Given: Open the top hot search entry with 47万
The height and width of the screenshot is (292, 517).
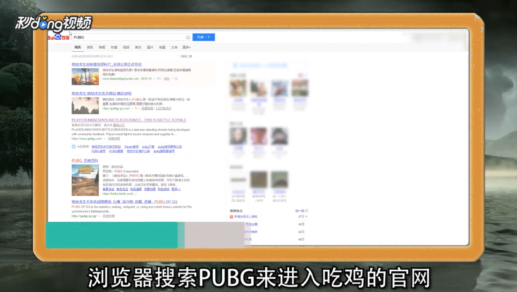Looking at the screenshot, I should pyautogui.click(x=246, y=217).
